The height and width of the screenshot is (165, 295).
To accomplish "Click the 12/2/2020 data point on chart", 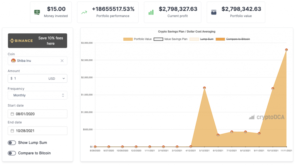I will (x=136, y=147).
